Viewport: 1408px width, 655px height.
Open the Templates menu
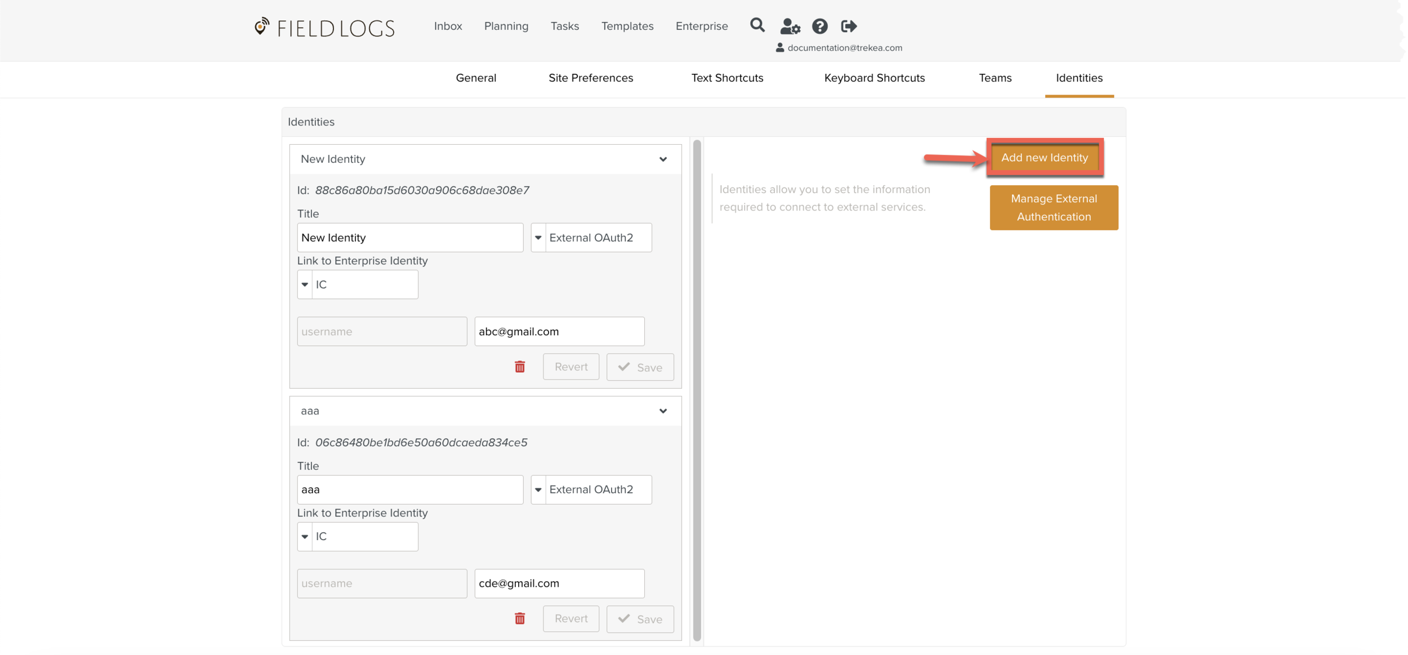tap(627, 26)
